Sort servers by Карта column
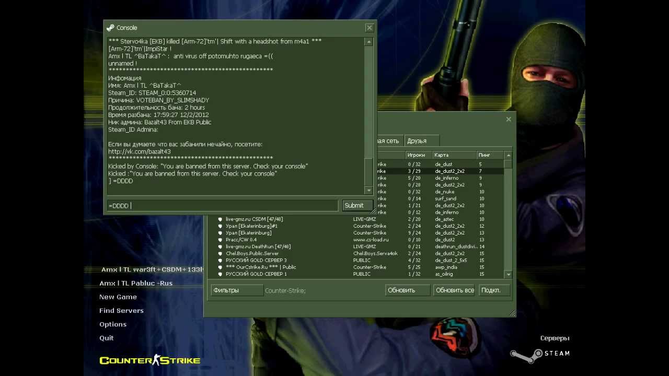The width and height of the screenshot is (669, 376). tap(454, 155)
